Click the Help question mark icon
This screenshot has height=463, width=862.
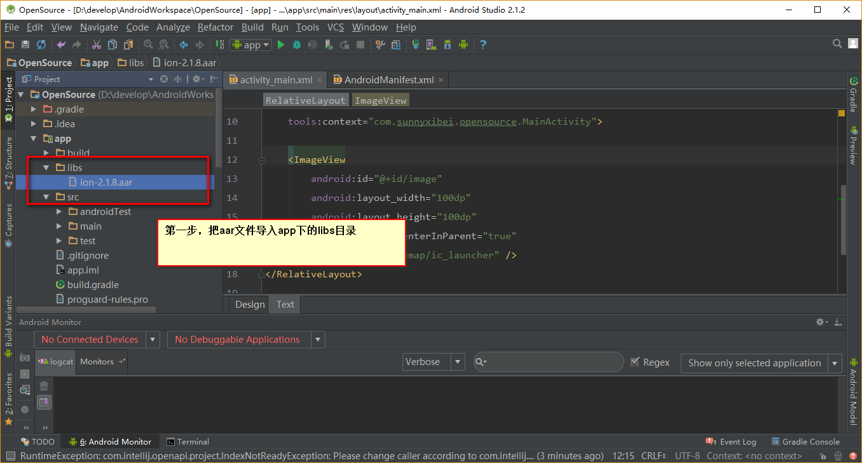click(x=483, y=45)
